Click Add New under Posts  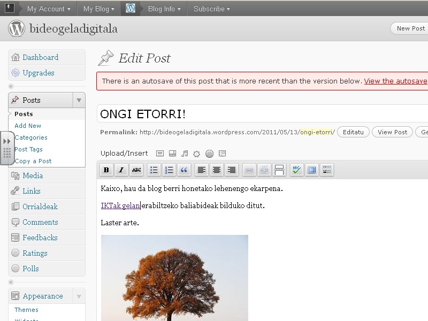point(28,126)
